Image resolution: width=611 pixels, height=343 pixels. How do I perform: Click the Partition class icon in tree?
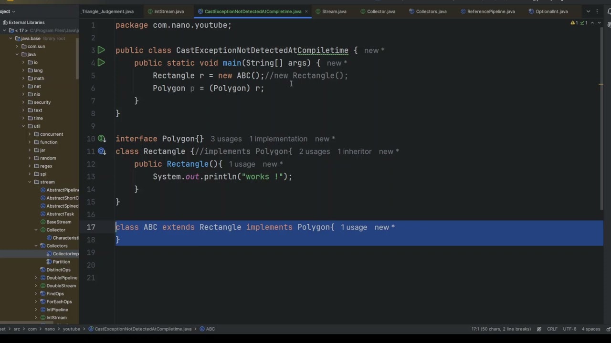click(49, 262)
